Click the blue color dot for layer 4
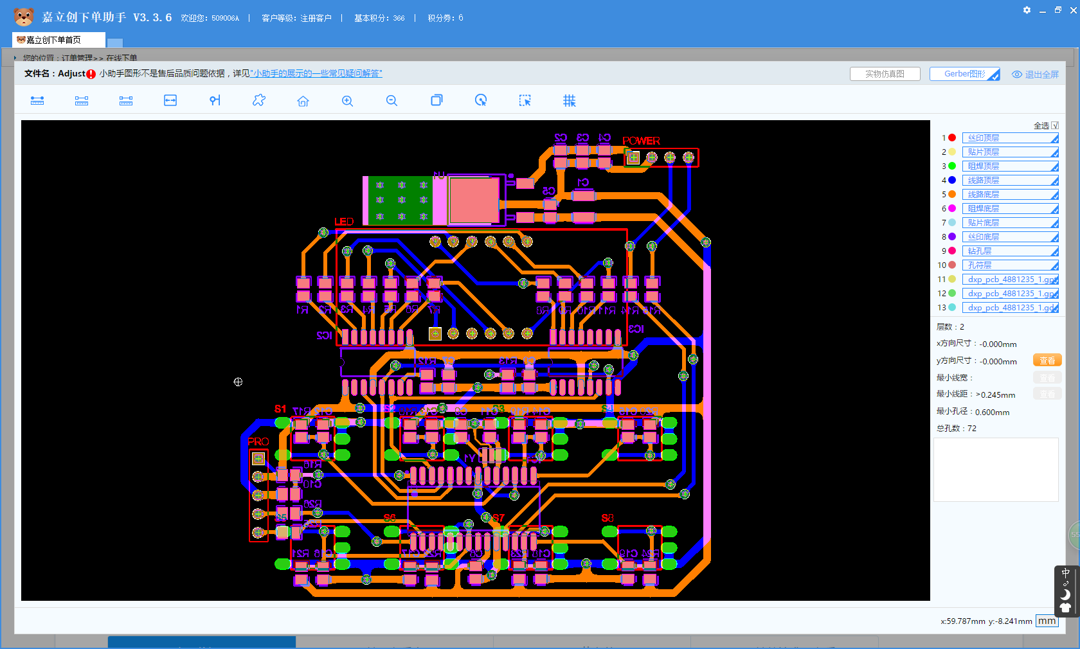The width and height of the screenshot is (1080, 649). [x=952, y=181]
